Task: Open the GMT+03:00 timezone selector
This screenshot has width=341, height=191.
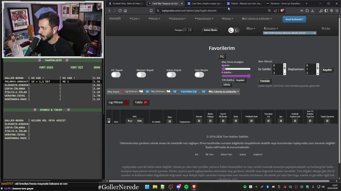Action: click(290, 33)
